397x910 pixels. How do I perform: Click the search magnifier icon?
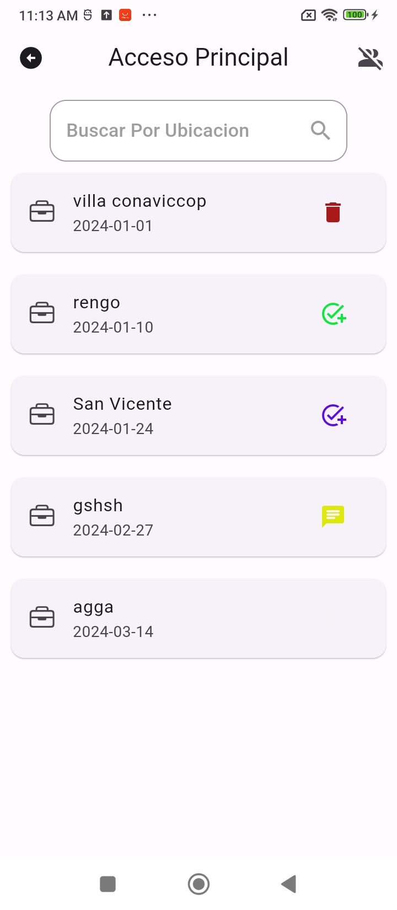tap(320, 131)
